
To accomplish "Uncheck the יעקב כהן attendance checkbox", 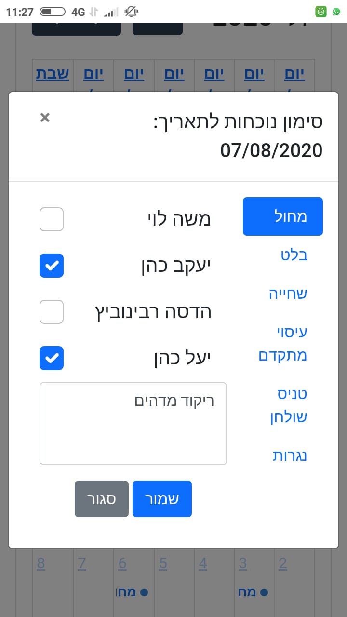I will pyautogui.click(x=52, y=266).
